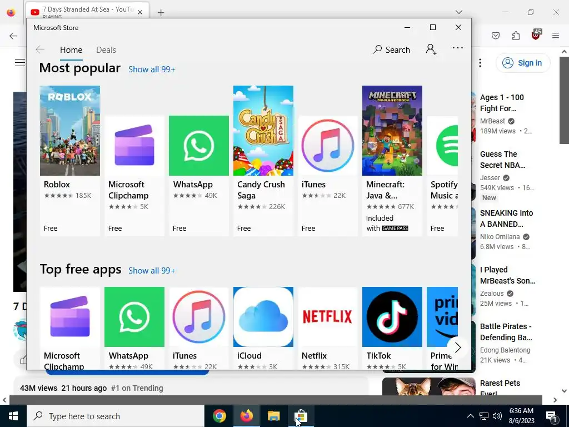Open the Windows Start menu
569x427 pixels.
click(x=13, y=416)
